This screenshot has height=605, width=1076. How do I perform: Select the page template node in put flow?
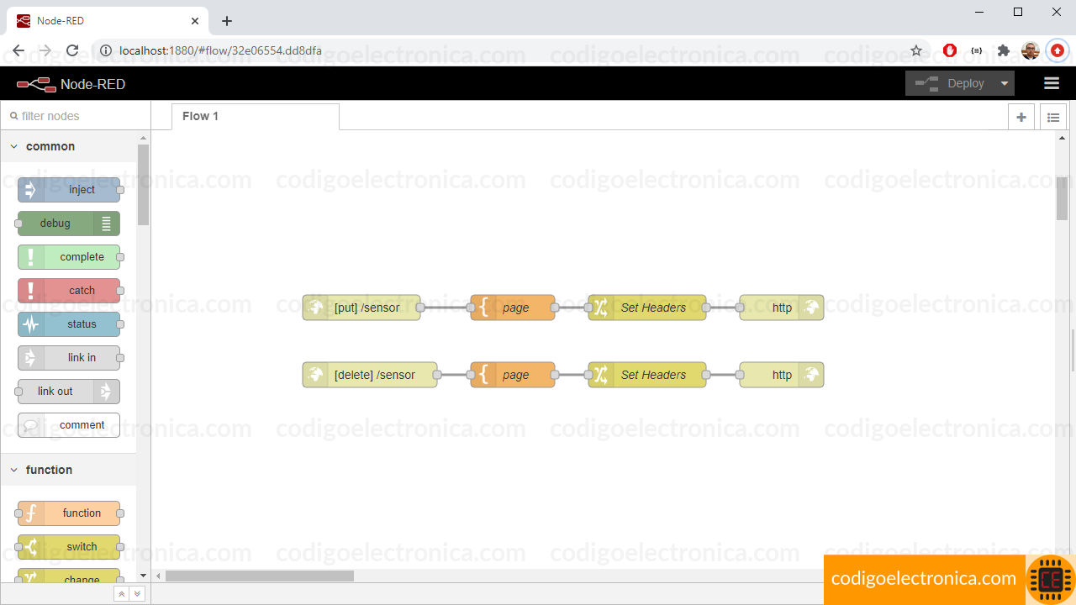coord(513,308)
